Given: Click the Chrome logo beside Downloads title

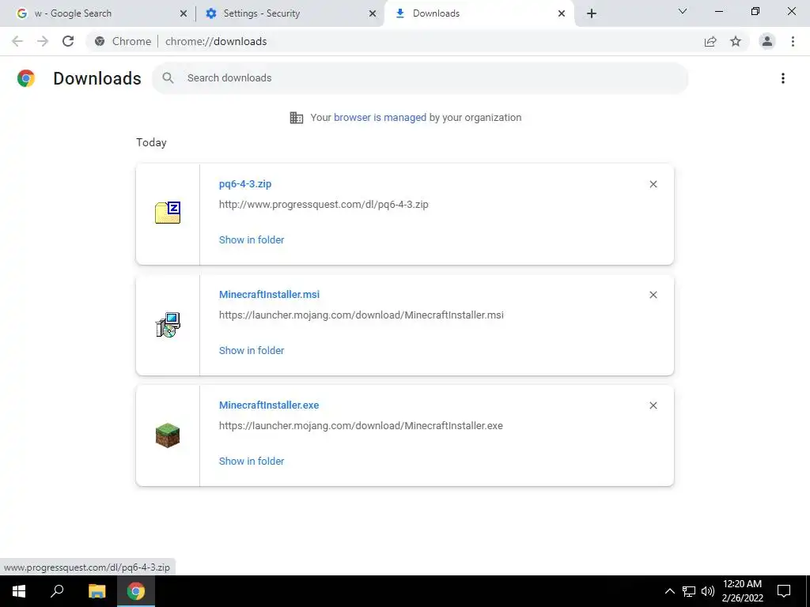Looking at the screenshot, I should [x=26, y=78].
